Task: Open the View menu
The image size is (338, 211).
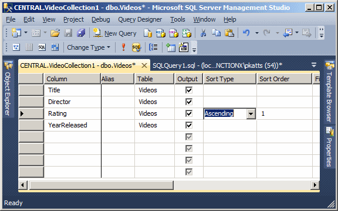Action: tap(49, 19)
